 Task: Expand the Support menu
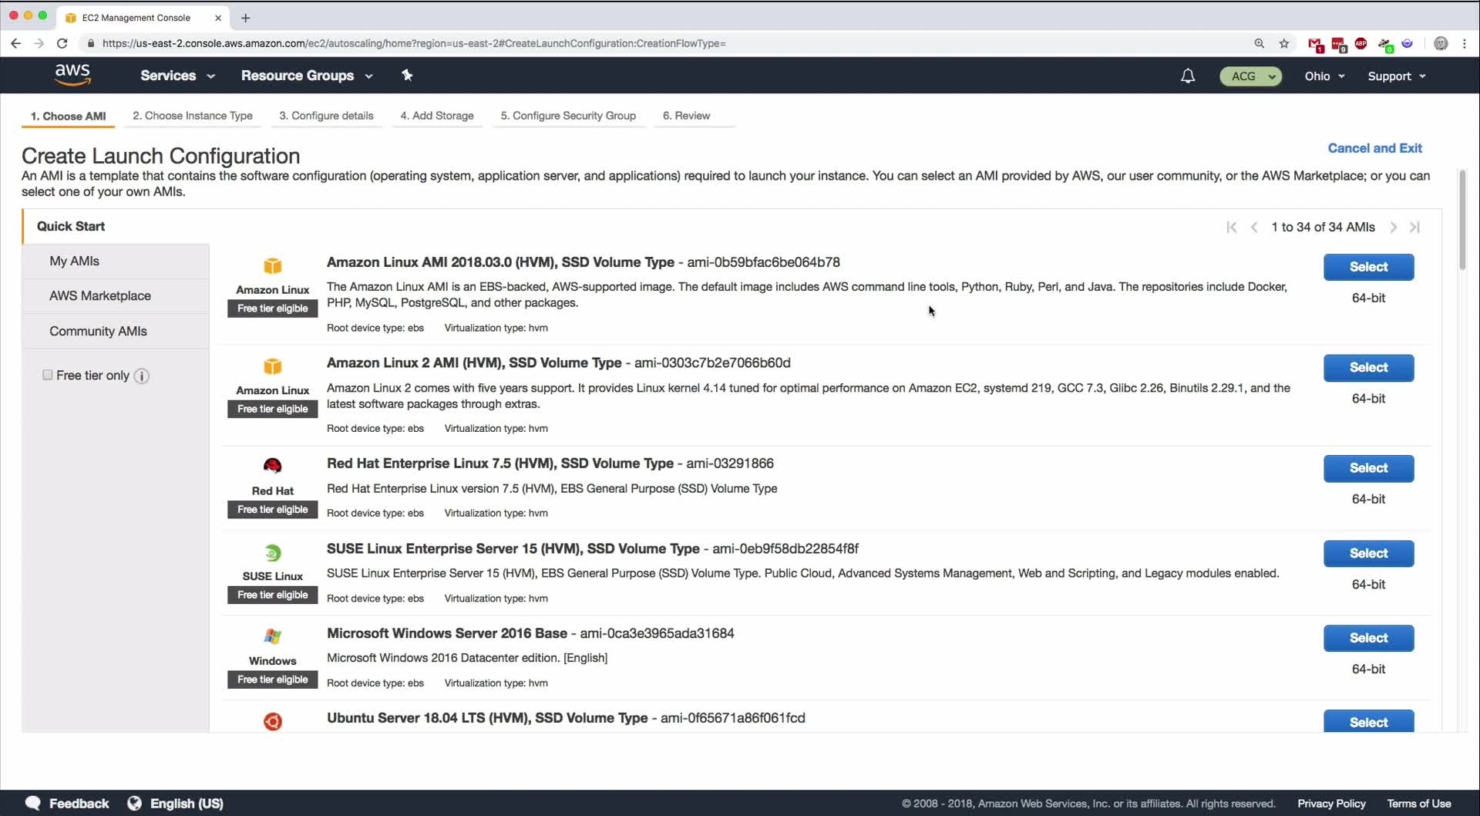coord(1397,76)
